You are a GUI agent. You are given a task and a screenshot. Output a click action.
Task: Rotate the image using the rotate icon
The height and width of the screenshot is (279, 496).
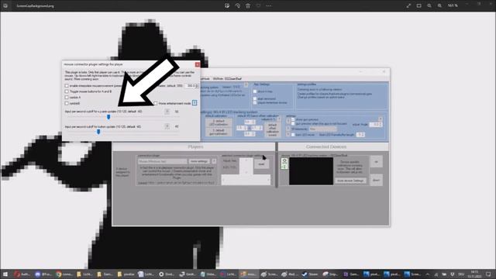[x=237, y=5]
